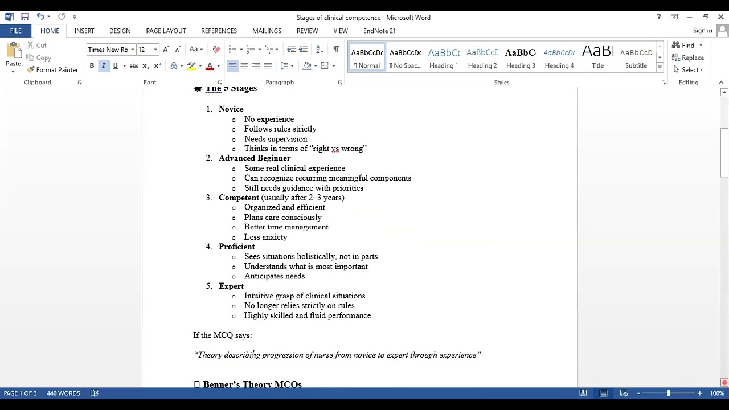Switch to the REFERENCES tab
Screen dimensions: 729x410
(219, 31)
